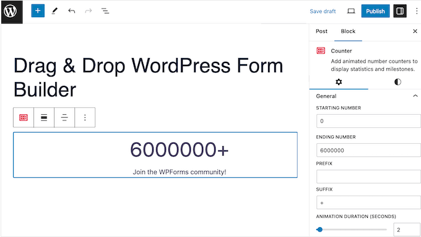Open the document overview list icon

point(105,11)
